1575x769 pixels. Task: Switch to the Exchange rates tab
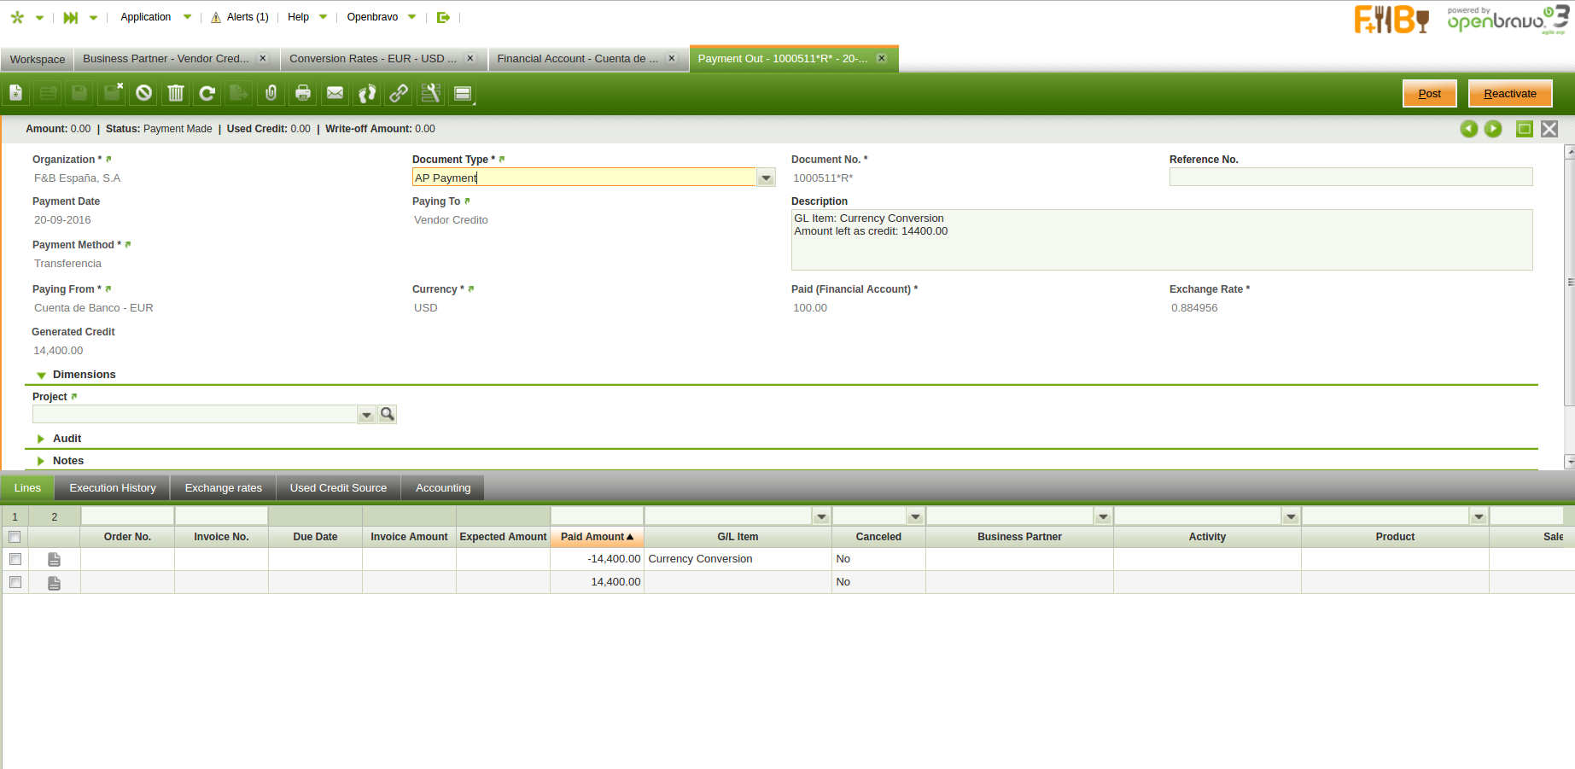tap(223, 488)
